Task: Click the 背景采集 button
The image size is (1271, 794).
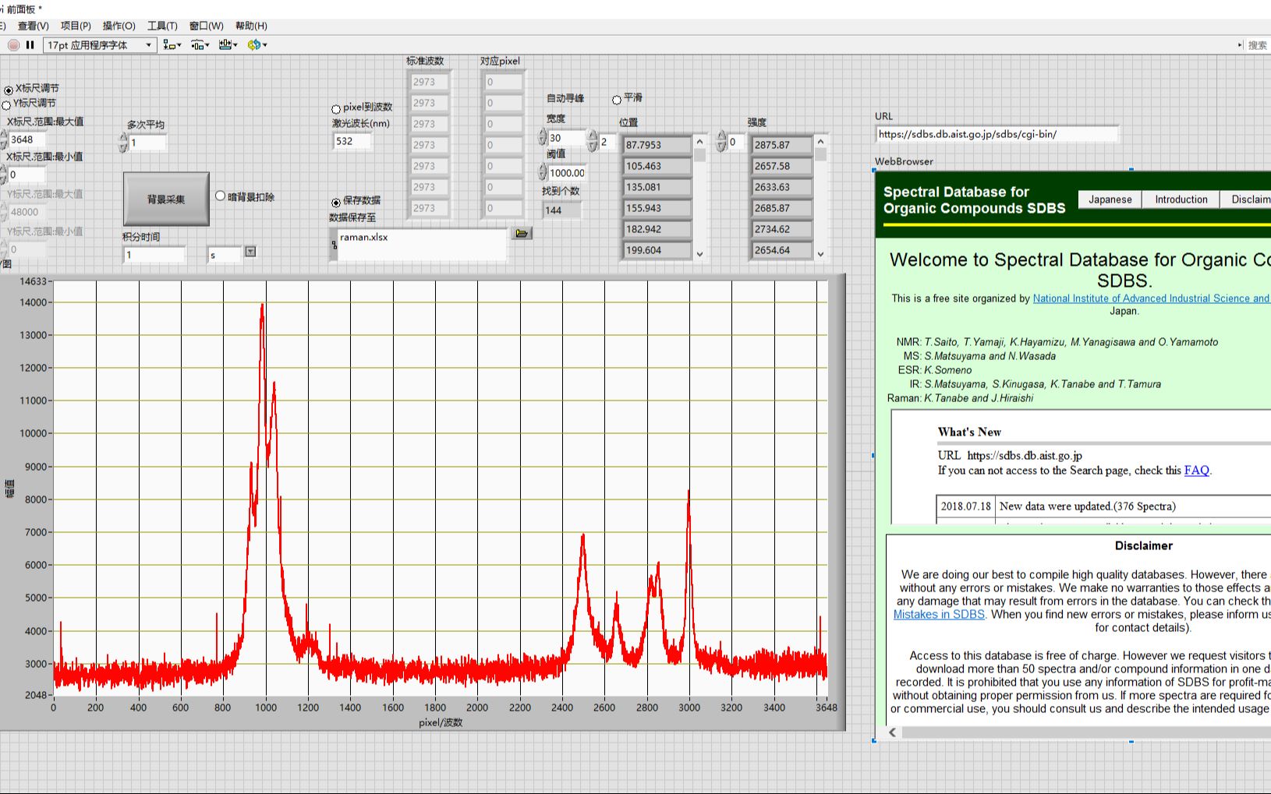Action: [x=166, y=199]
